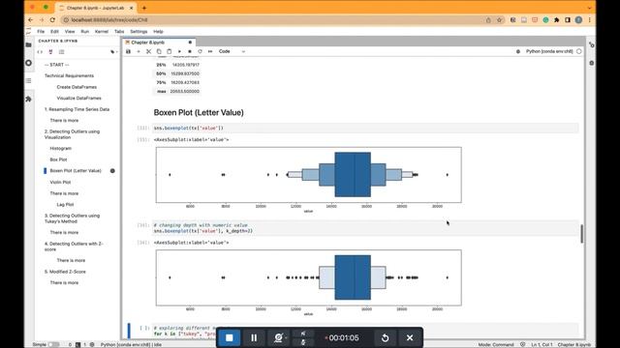
Task: Stop the screen recording
Action: click(x=230, y=337)
